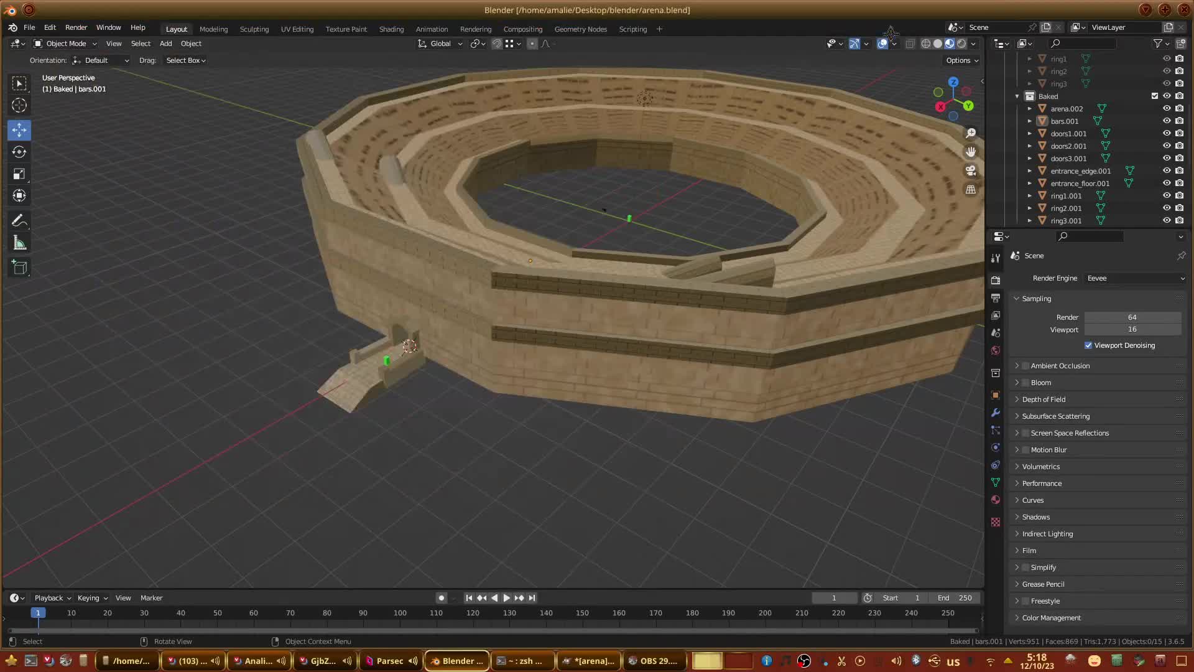Open the Render menu

[x=76, y=27]
